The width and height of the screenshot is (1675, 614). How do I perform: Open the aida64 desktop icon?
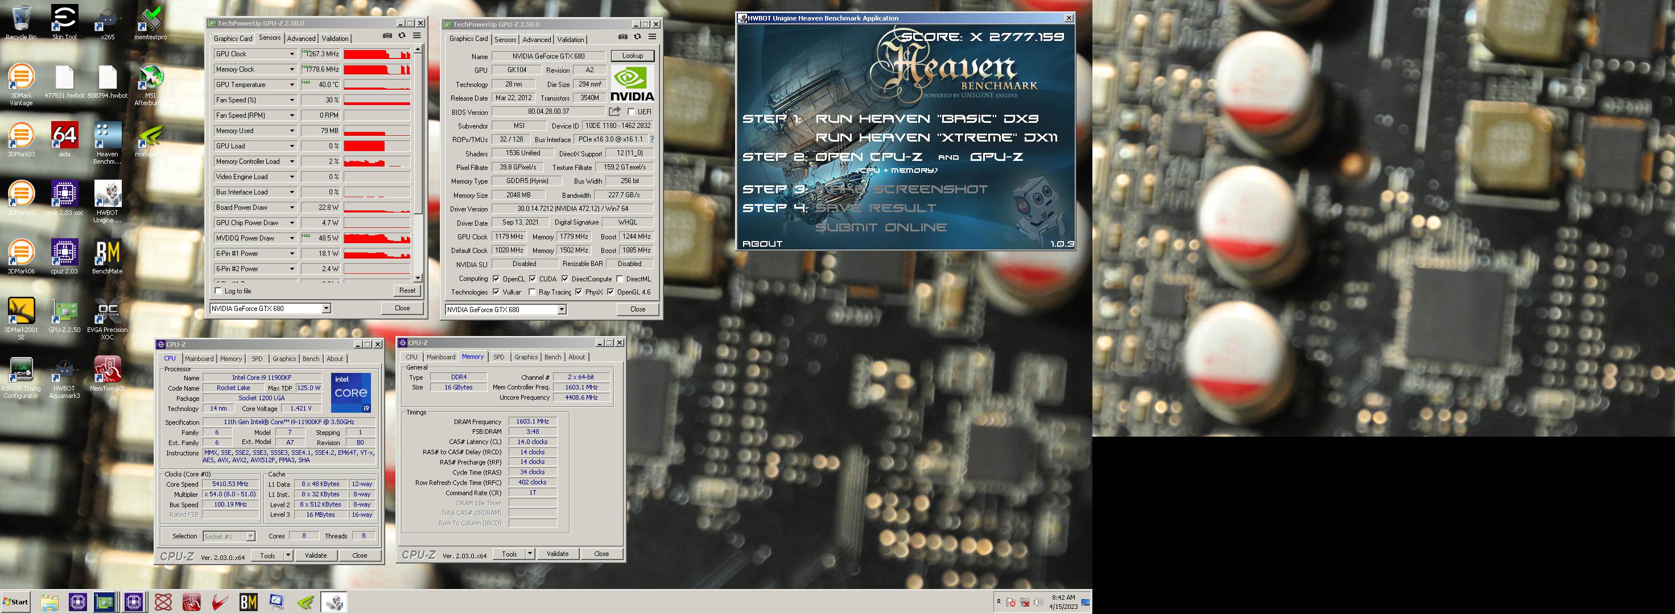(64, 139)
